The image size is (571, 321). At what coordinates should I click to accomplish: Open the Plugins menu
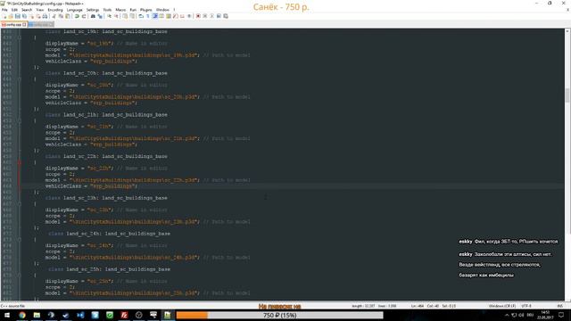(146, 10)
